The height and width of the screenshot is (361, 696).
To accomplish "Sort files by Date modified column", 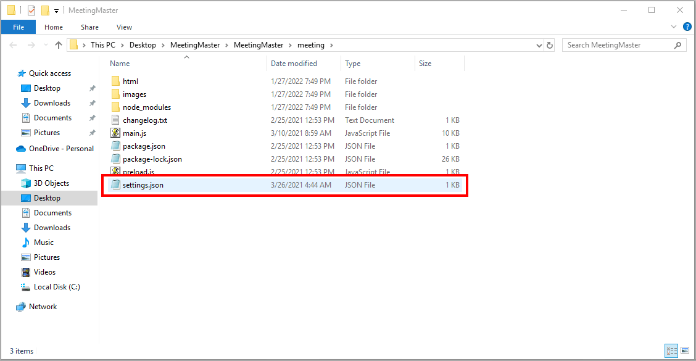I will (x=294, y=64).
